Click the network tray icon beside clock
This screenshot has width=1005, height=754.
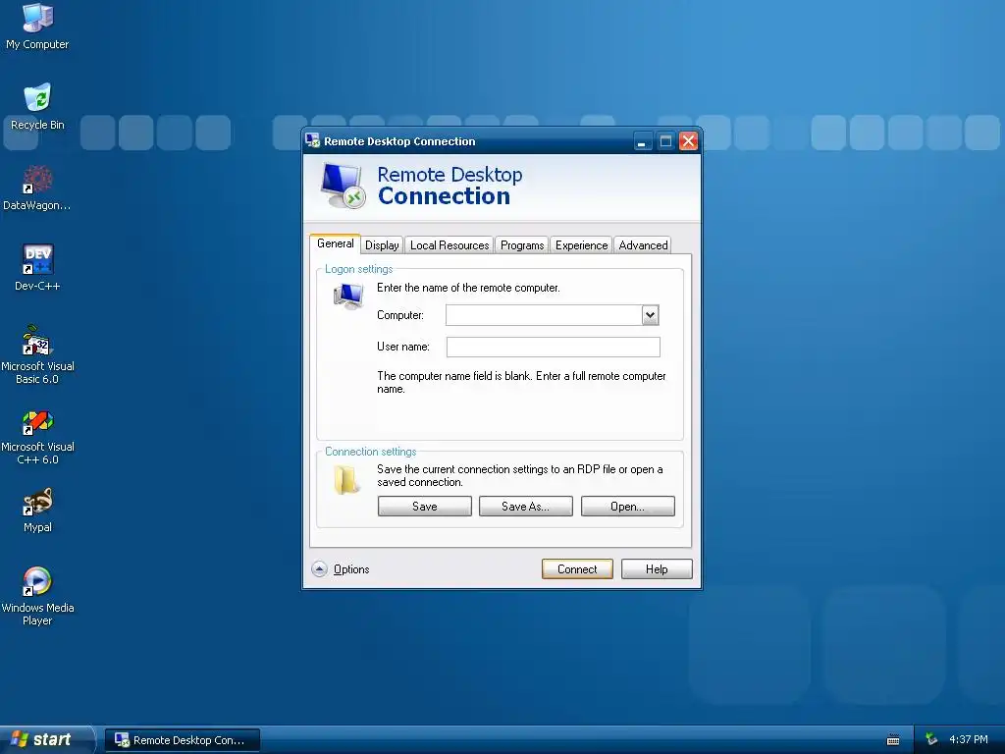[931, 739]
